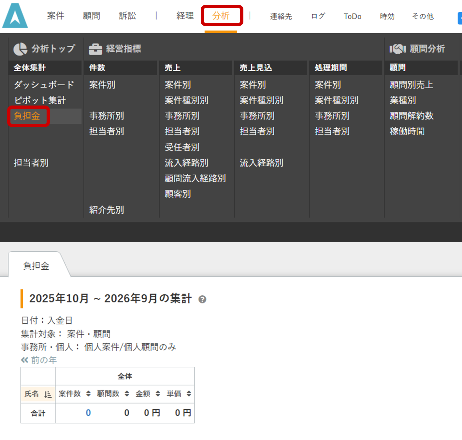462x440 pixels.
Task: Open 稼働時間 report
Action: pyautogui.click(x=407, y=132)
